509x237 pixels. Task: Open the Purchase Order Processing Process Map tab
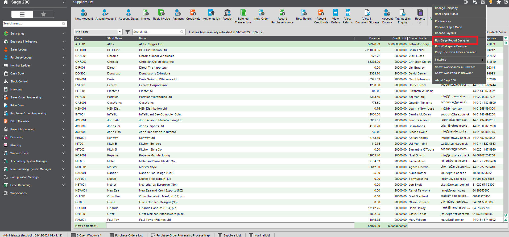click(x=180, y=235)
